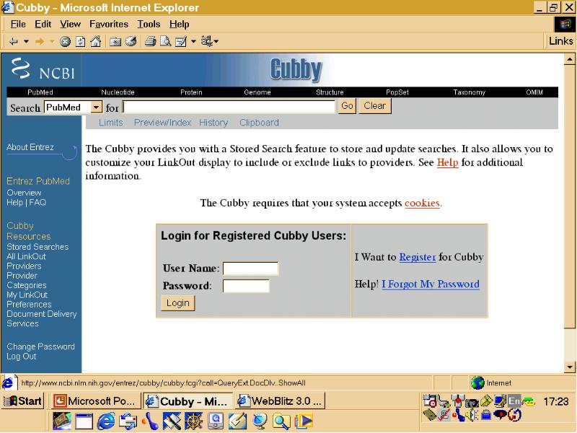
Task: Click the Links toolbar label
Action: [561, 41]
